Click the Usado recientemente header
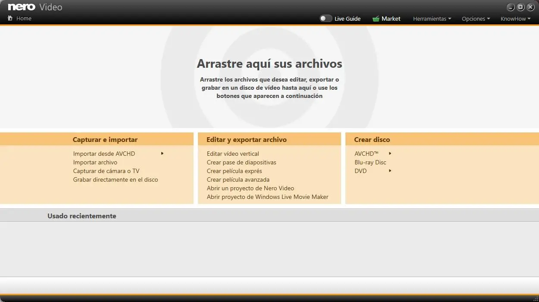539x302 pixels. pos(81,216)
